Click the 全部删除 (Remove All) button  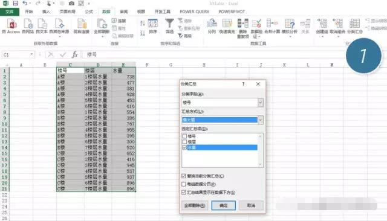tap(195, 205)
